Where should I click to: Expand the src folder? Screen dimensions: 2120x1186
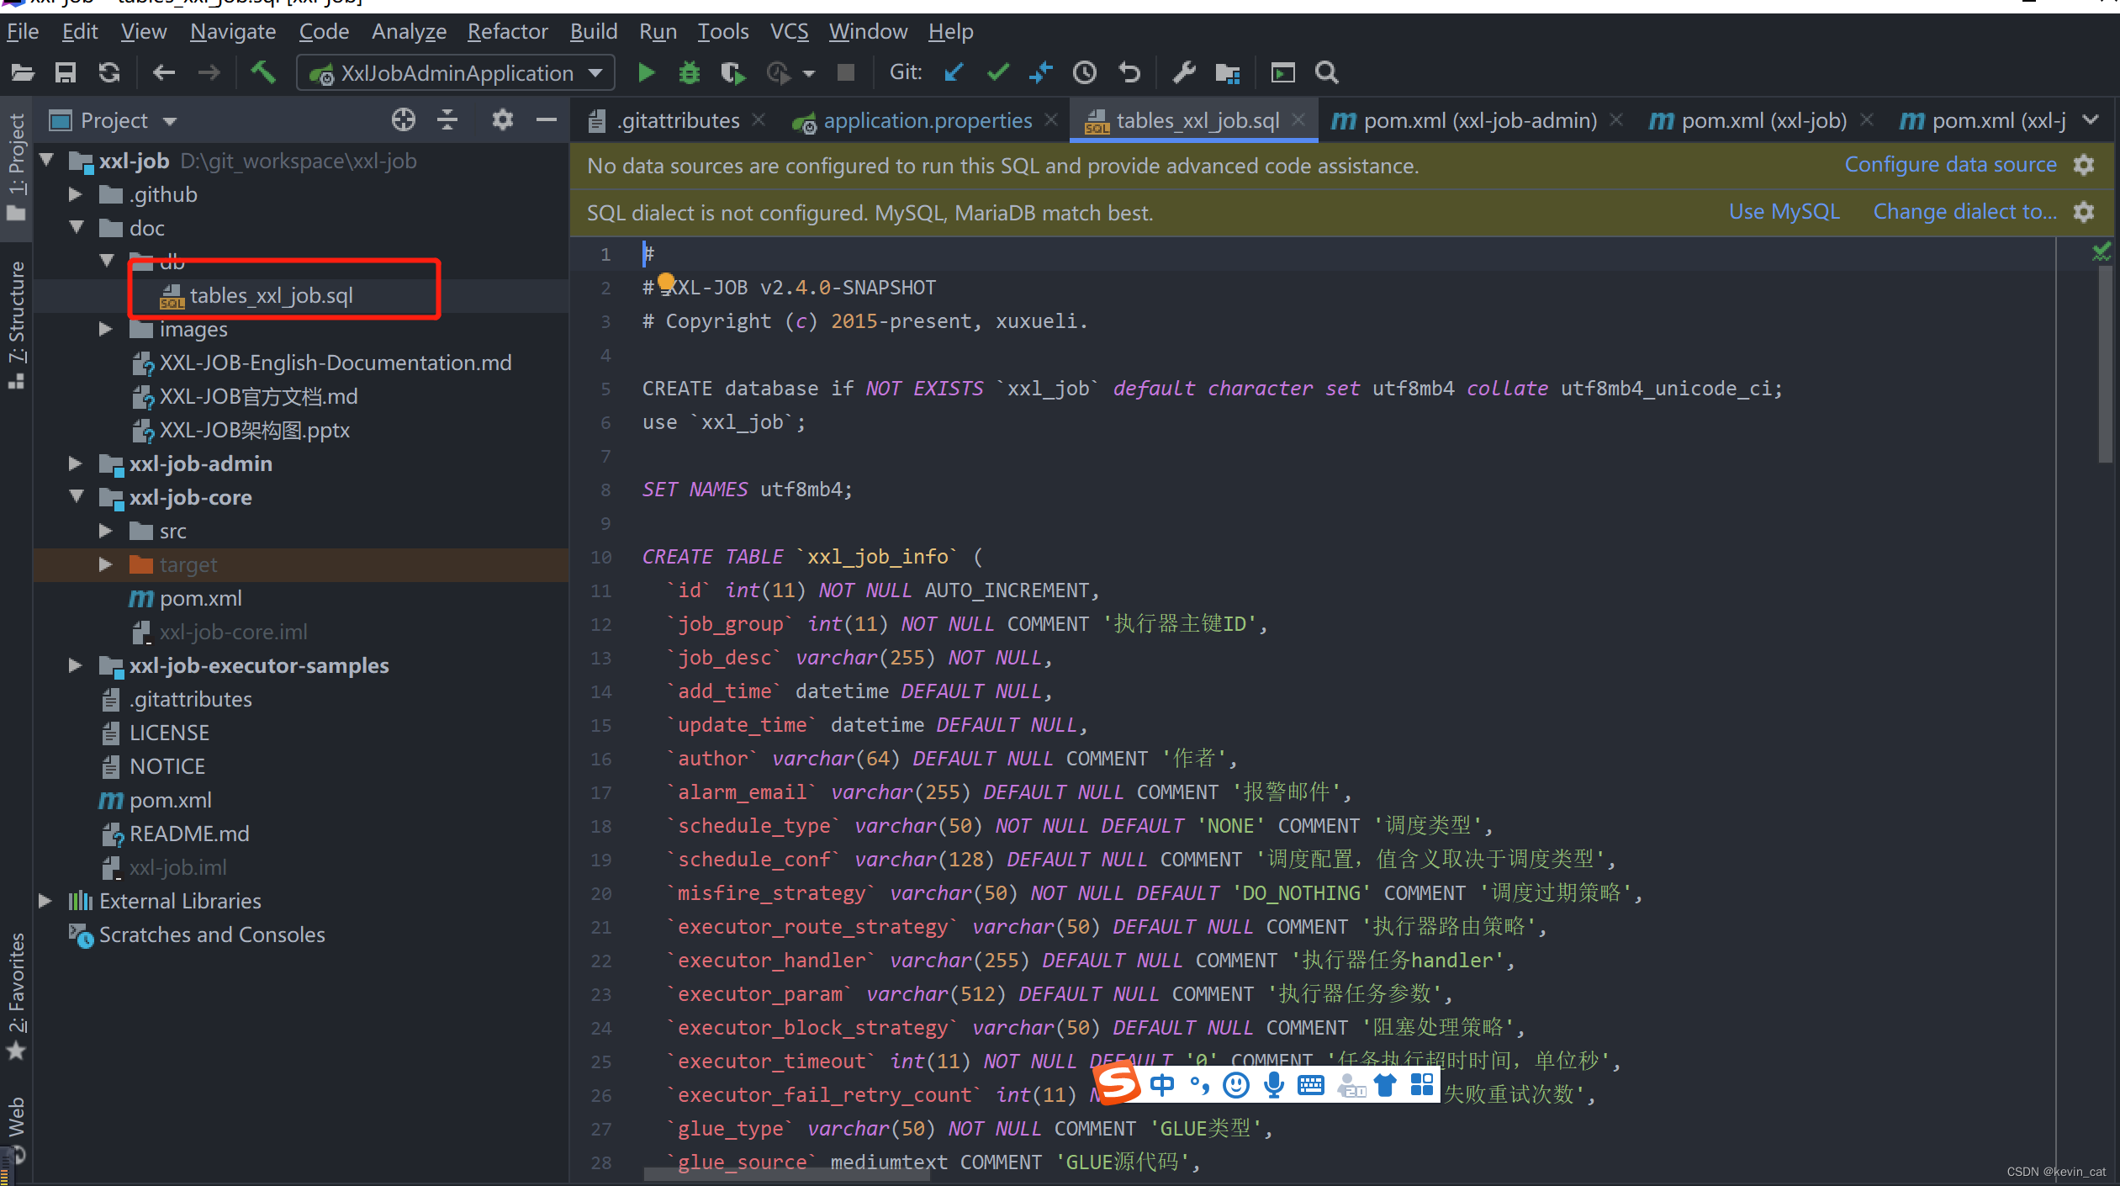106,531
